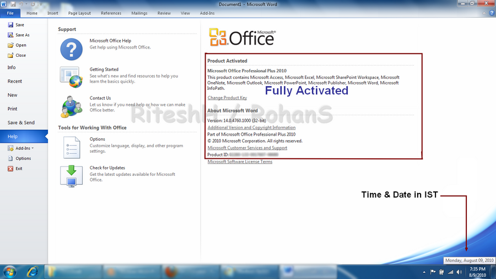Image resolution: width=496 pixels, height=279 pixels.
Task: Click the Redo icon in the Quick Access Toolbar
Action: tap(33, 4)
